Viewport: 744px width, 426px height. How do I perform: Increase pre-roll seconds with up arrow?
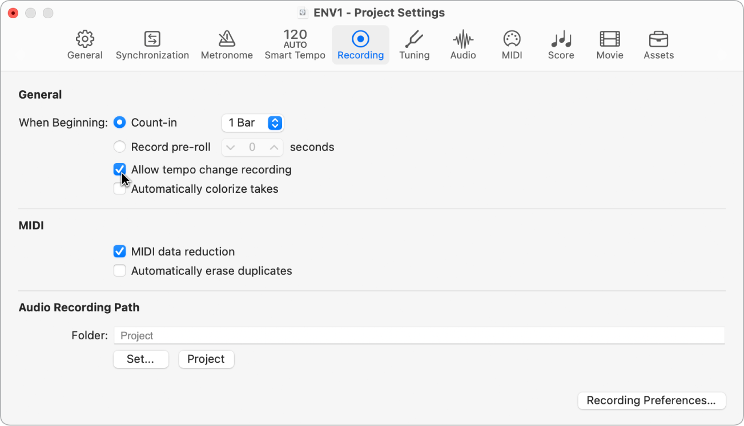[x=274, y=147]
